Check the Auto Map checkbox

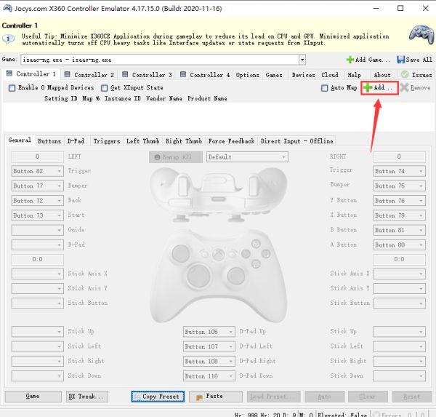click(x=325, y=88)
